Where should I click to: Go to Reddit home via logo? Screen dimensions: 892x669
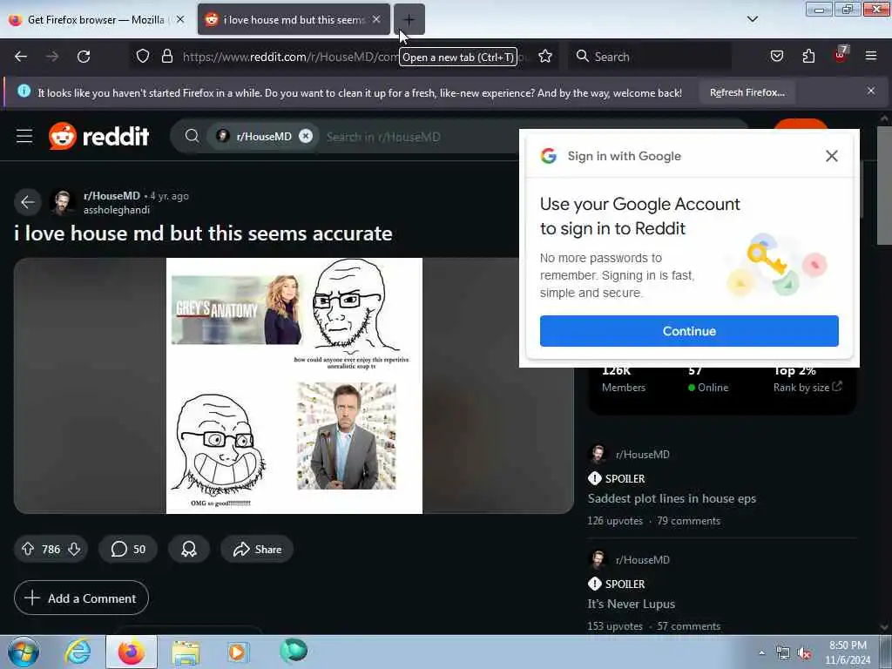tap(99, 136)
